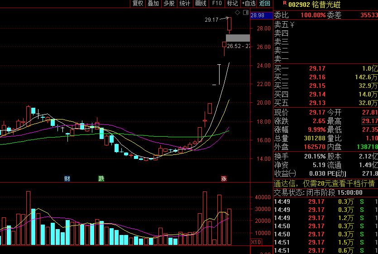Click the 收益(一) 0.030 value
The width and height of the screenshot is (378, 254).
point(317,174)
